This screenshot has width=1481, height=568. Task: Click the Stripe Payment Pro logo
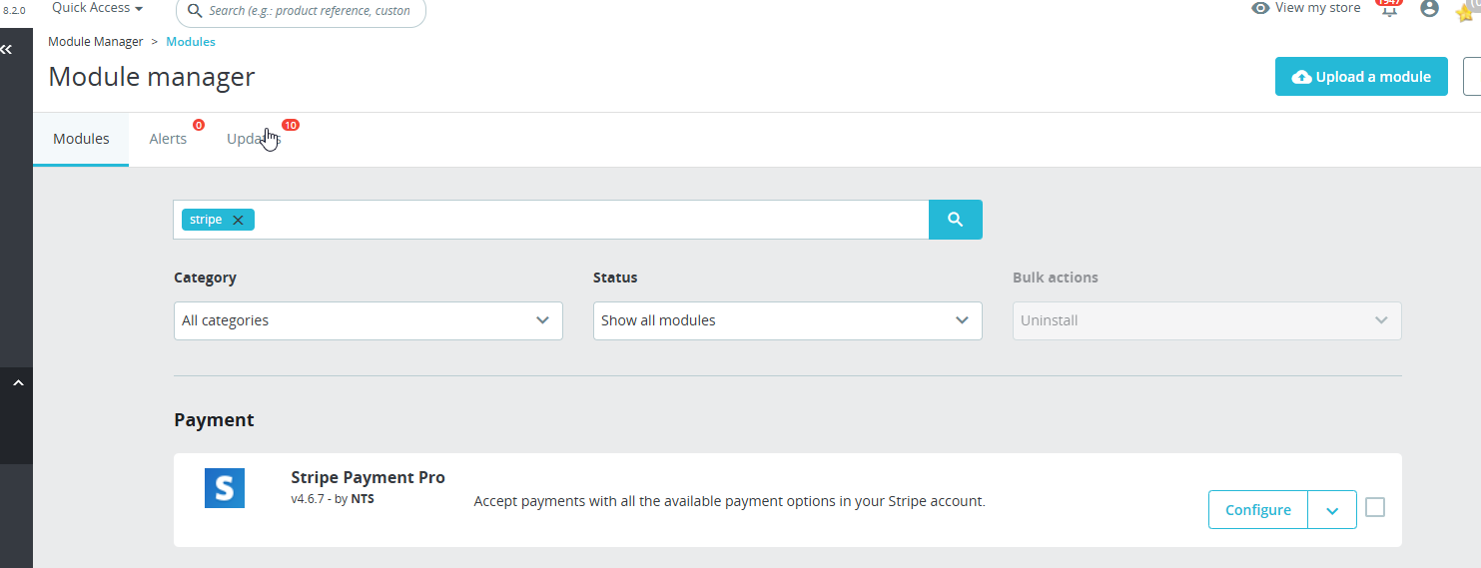tap(225, 488)
